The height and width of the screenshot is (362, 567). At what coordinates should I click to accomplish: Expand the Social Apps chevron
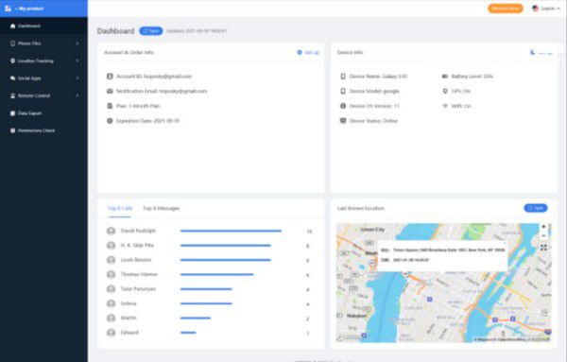77,78
